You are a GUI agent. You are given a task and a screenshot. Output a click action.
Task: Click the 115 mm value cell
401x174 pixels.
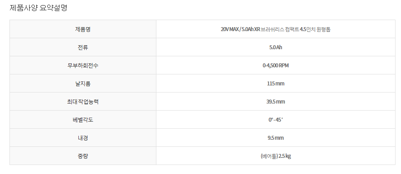[275, 83]
